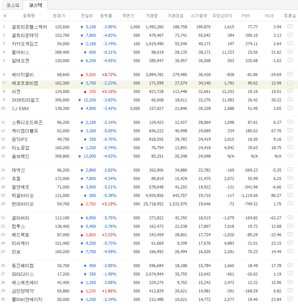Open discussion icon for 삼천당제약
The image size is (298, 306).
[x=290, y=291]
